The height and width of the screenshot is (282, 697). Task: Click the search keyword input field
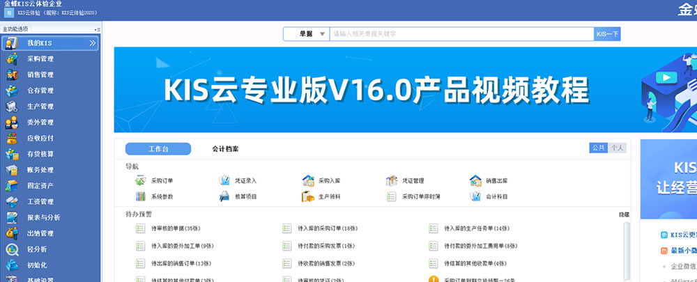461,33
